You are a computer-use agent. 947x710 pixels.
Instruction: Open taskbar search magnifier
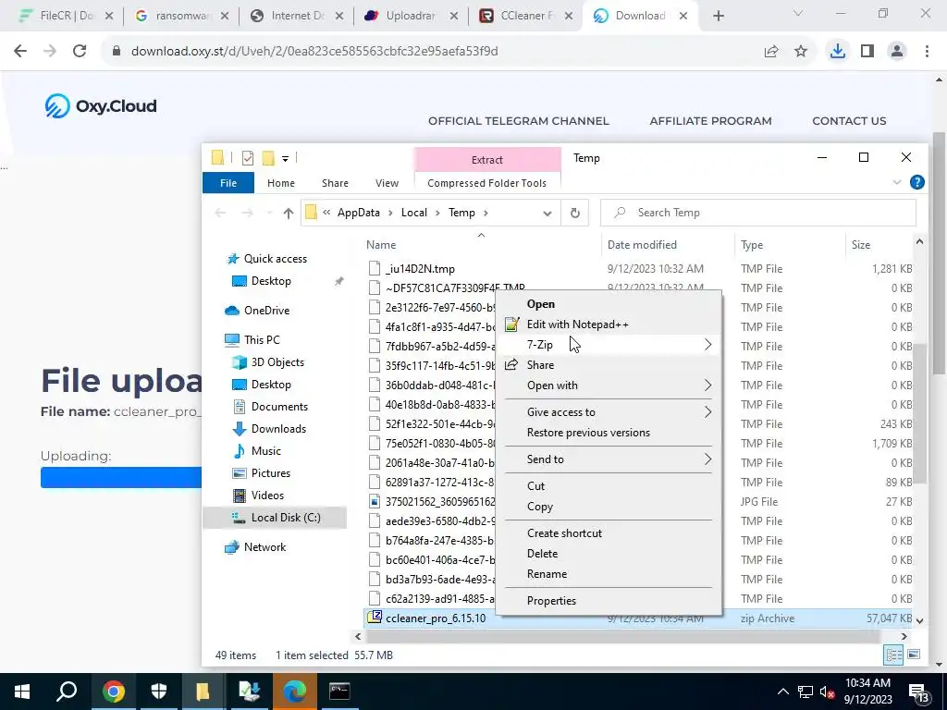tap(67, 692)
